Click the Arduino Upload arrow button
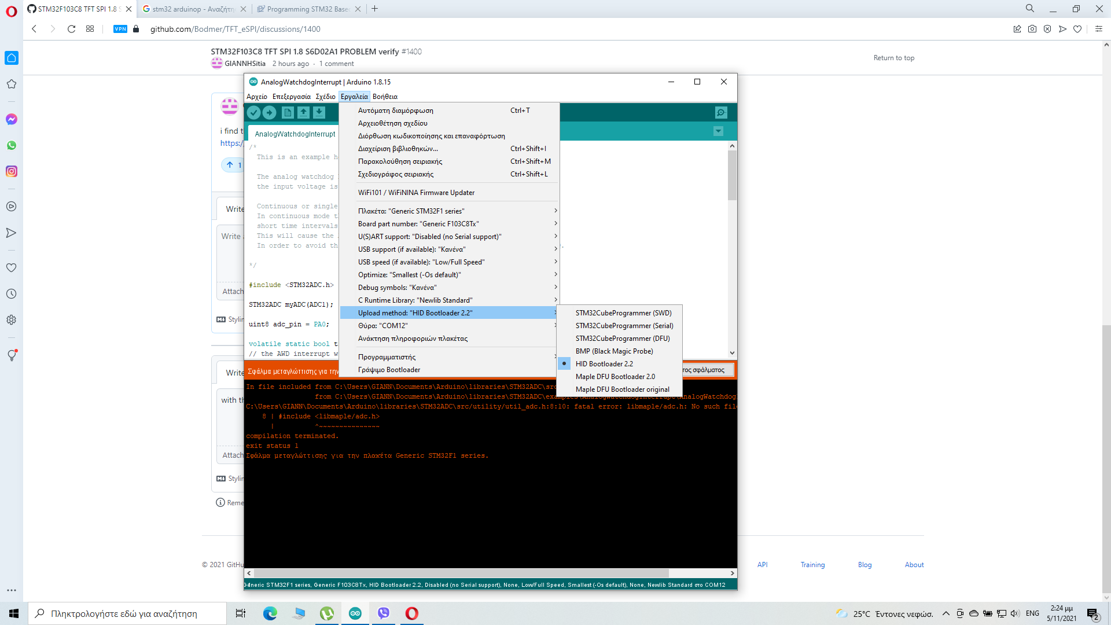Screen dimensions: 1111x625 tap(270, 113)
